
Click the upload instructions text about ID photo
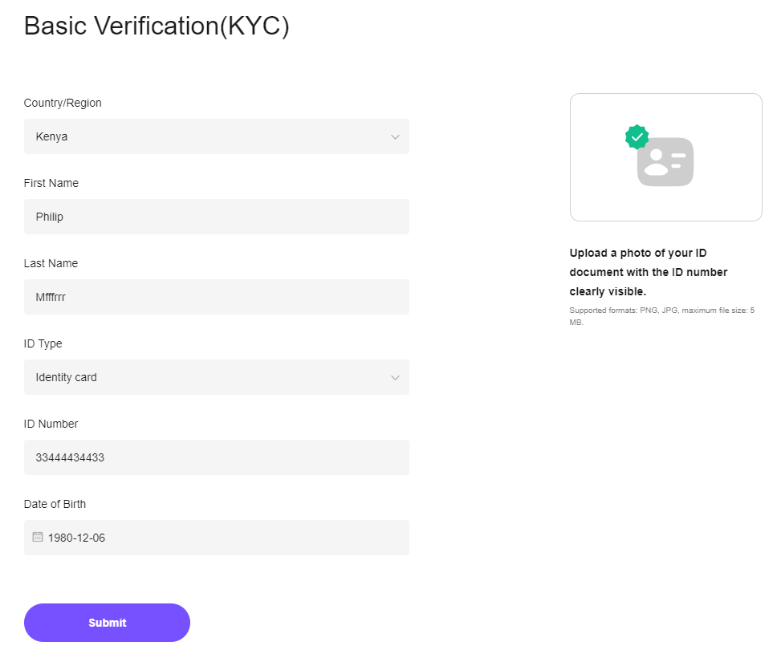coord(648,271)
